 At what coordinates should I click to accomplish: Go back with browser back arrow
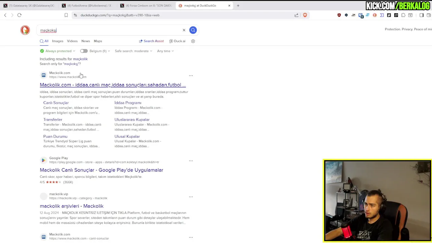(x=5, y=15)
